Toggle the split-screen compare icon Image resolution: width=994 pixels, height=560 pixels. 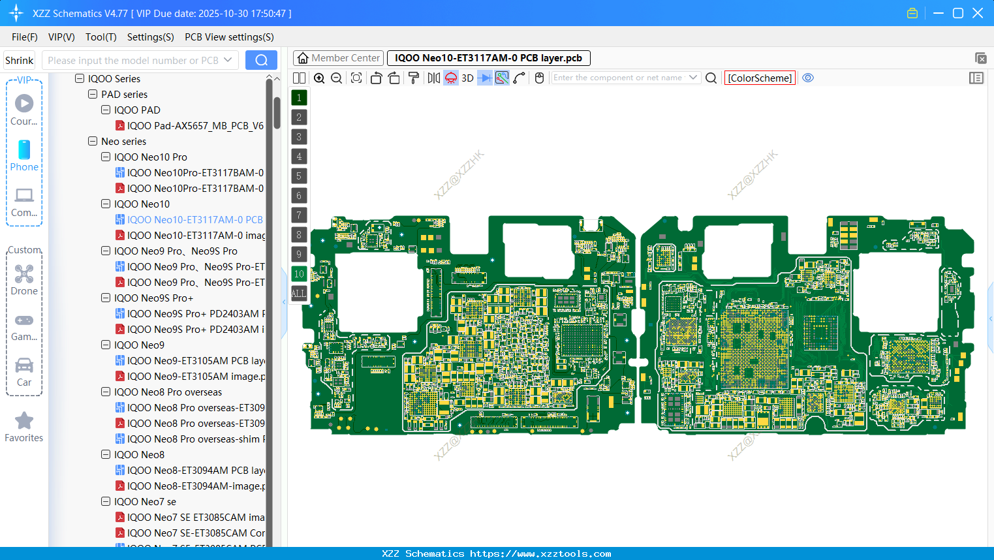pos(299,78)
